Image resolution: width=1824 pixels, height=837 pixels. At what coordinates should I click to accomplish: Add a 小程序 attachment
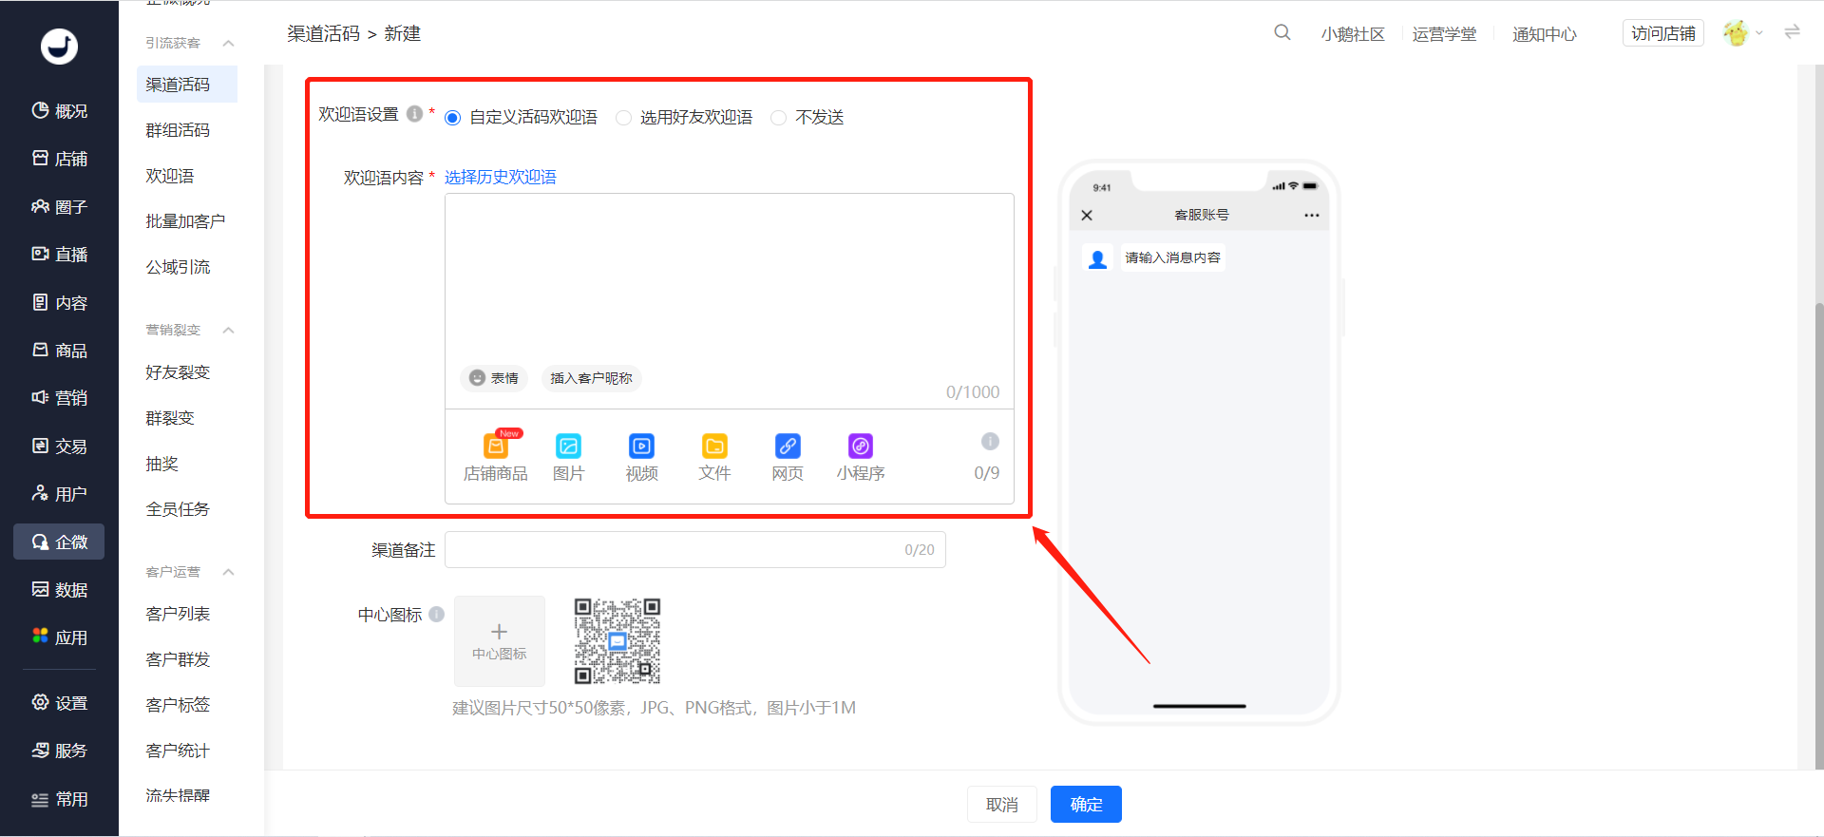pyautogui.click(x=861, y=457)
